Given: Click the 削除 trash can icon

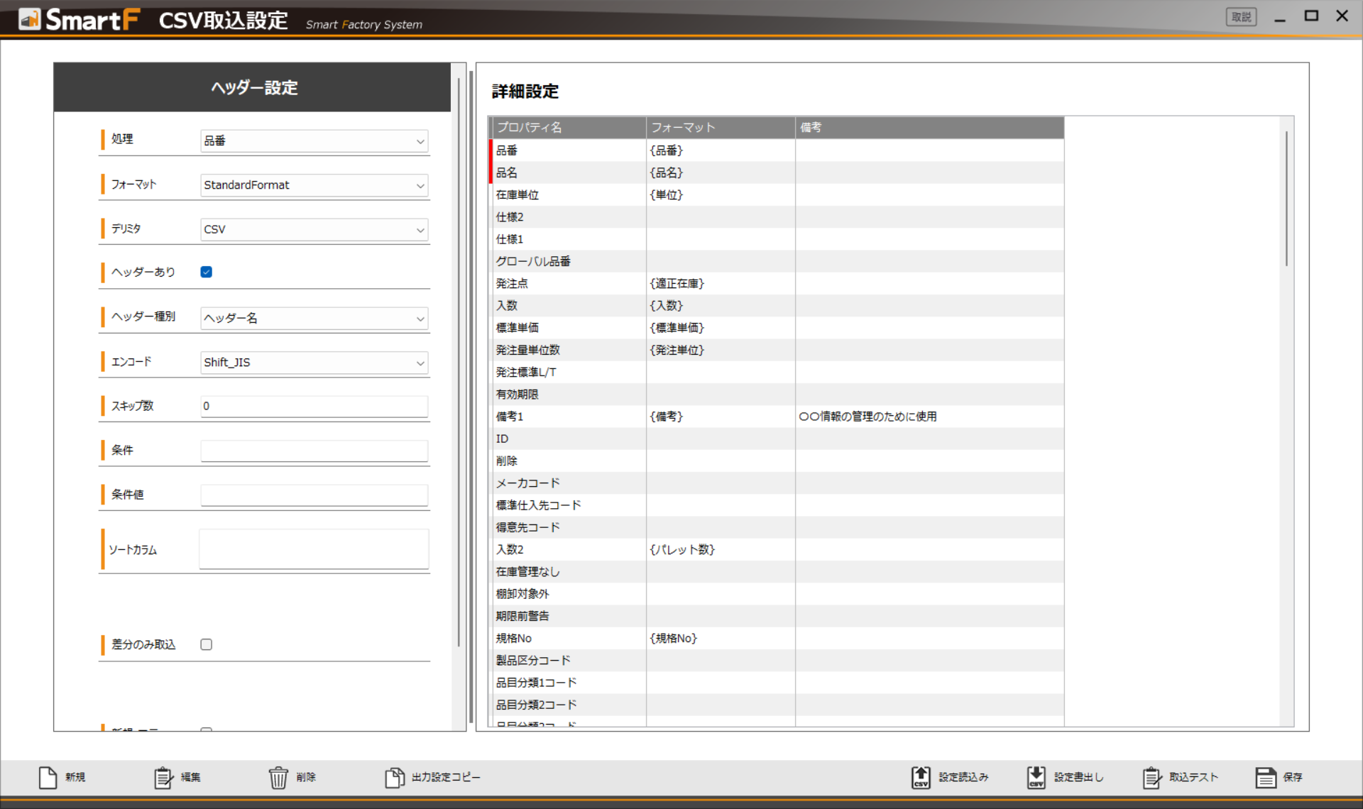Looking at the screenshot, I should tap(278, 778).
